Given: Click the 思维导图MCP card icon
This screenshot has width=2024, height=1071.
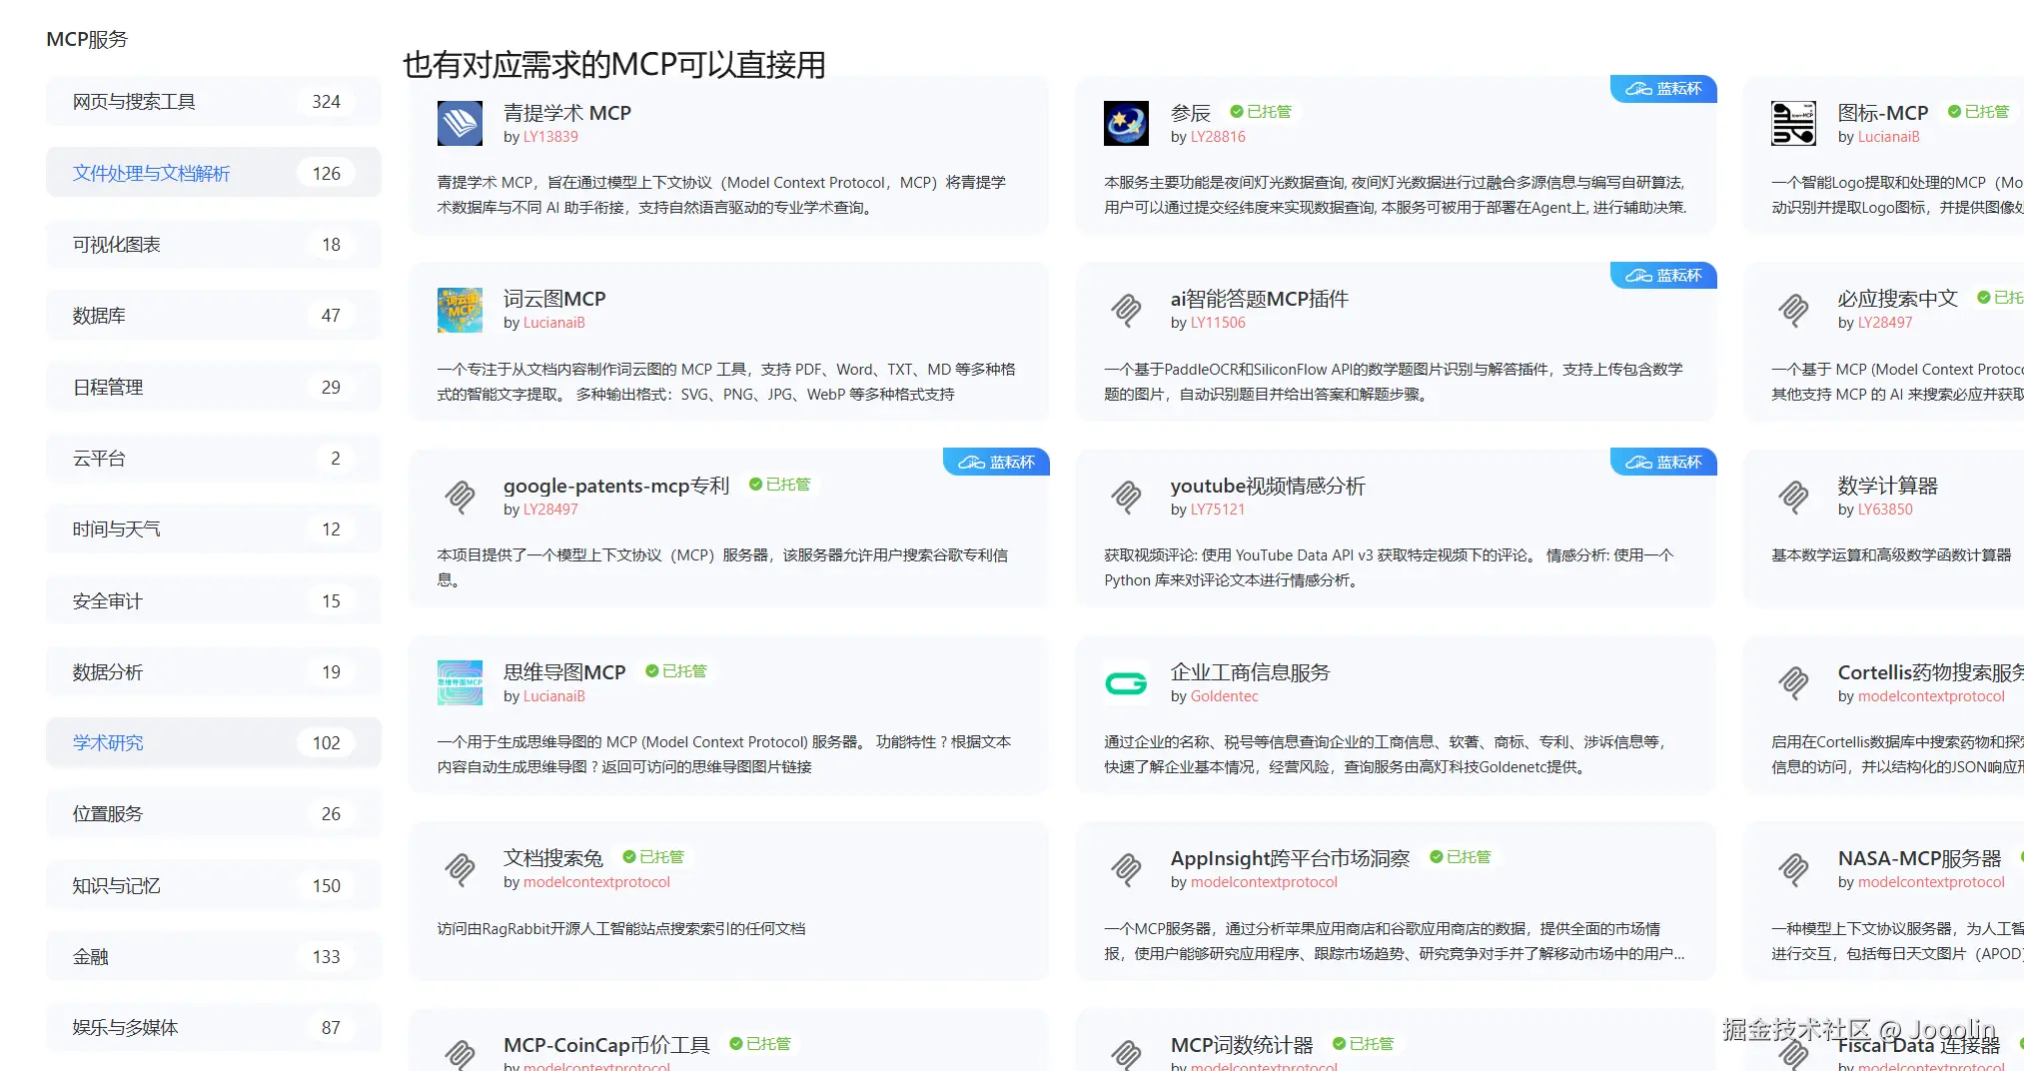Looking at the screenshot, I should [x=460, y=683].
